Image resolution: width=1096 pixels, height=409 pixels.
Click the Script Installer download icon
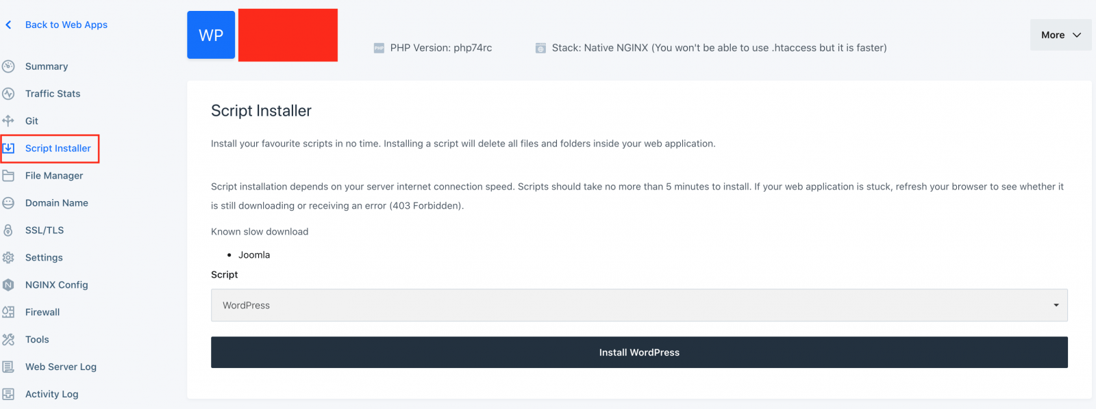pos(8,148)
